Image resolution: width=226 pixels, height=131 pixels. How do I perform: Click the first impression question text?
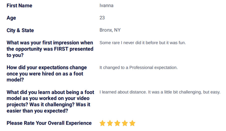click(50, 49)
